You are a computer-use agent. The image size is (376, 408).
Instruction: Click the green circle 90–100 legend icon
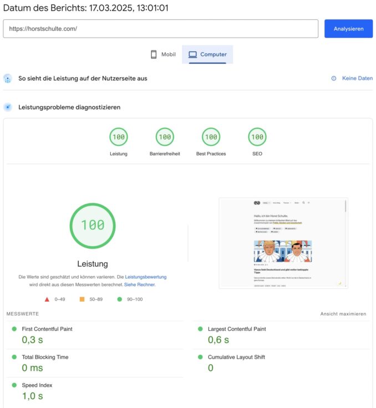(120, 299)
